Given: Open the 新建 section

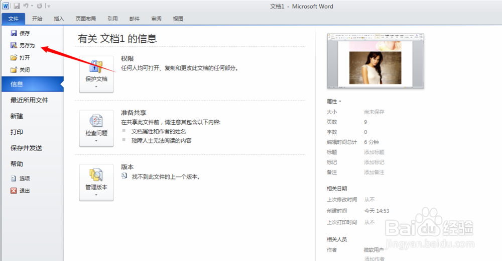Looking at the screenshot, I should tap(17, 116).
